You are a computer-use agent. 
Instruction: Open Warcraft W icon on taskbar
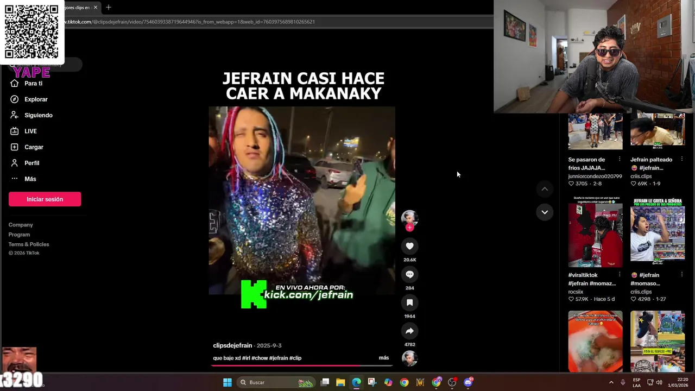(x=420, y=382)
